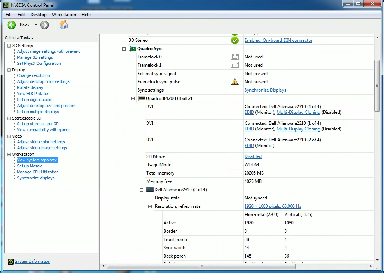Click the NVIDIA Control Panel title icon
The width and height of the screenshot is (384, 273).
[x=6, y=5]
